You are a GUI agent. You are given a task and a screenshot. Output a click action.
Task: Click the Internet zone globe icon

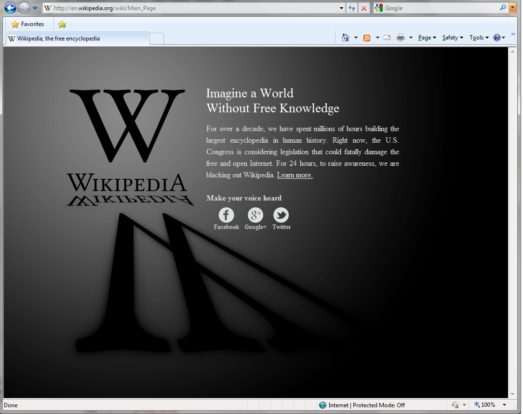tap(322, 405)
